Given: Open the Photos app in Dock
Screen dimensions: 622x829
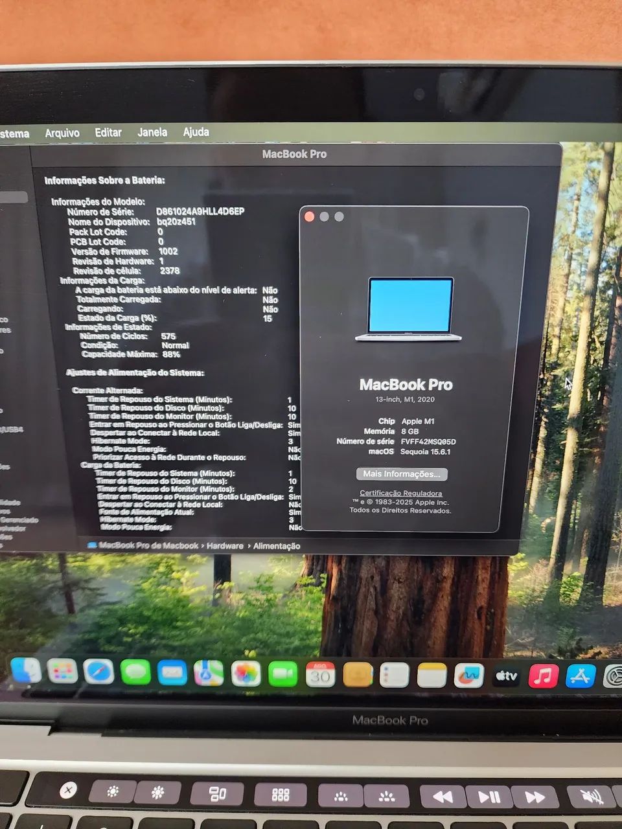Looking at the screenshot, I should click(x=246, y=674).
